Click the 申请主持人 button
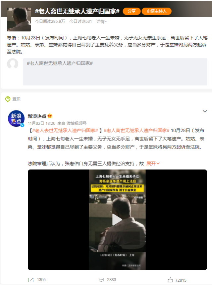The height and width of the screenshot is (285, 212). [x=157, y=11]
